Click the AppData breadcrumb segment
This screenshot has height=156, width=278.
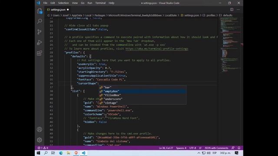click(x=77, y=16)
